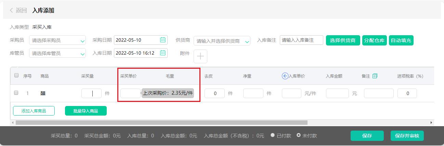Click the 分配仓库 button
Image resolution: width=444 pixels, height=146 pixels.
click(374, 40)
